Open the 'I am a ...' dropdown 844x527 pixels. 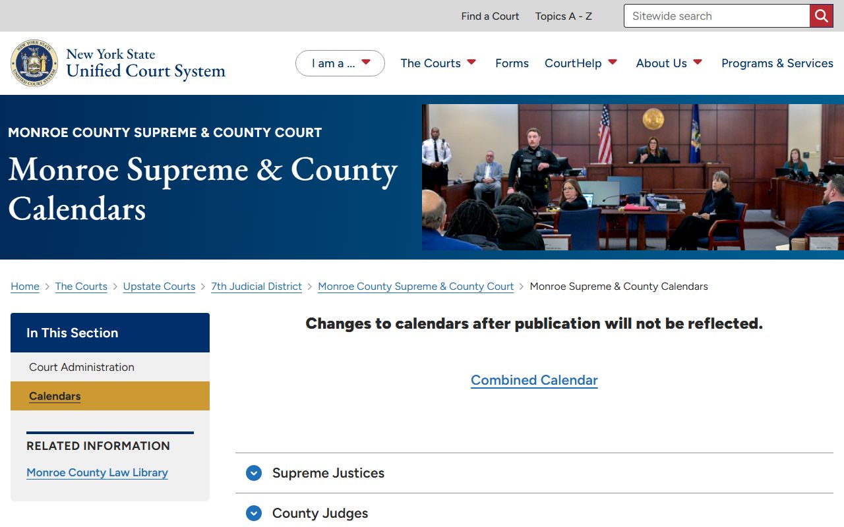(x=340, y=63)
